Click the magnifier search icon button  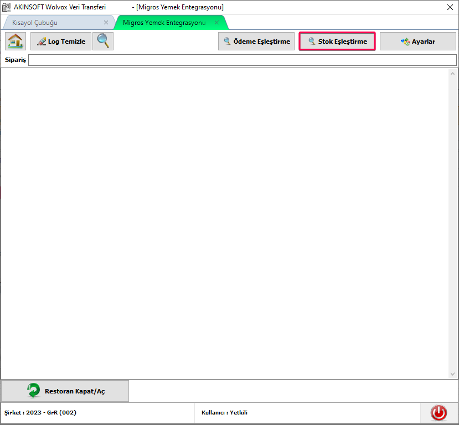click(x=103, y=42)
